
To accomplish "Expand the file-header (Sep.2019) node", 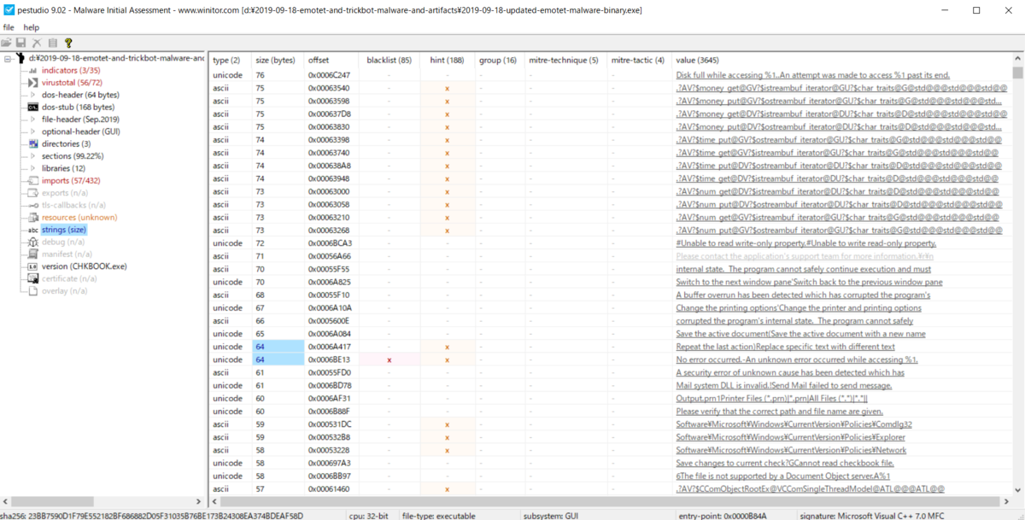I will pos(33,120).
